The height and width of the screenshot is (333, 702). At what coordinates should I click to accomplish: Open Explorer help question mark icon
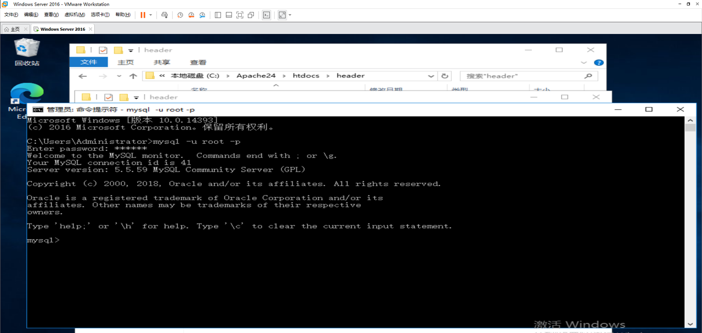tap(599, 63)
